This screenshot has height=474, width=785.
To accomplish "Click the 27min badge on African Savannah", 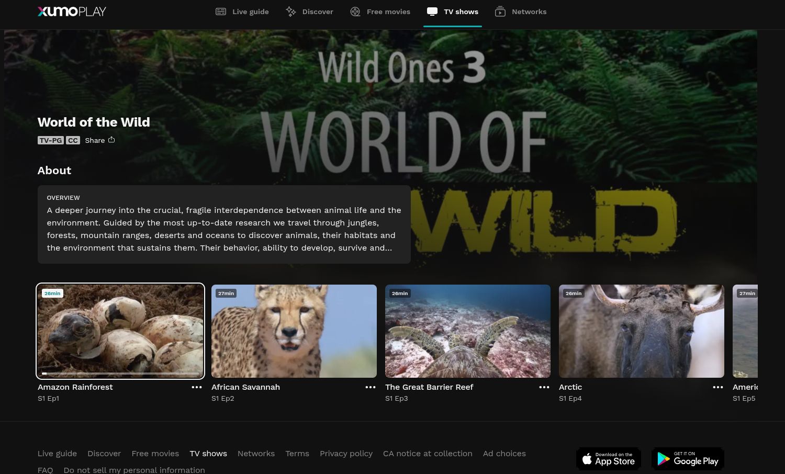I will tap(226, 294).
